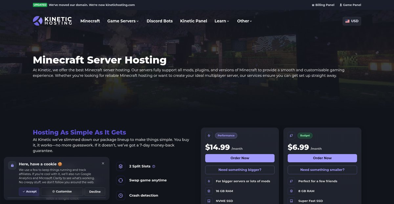Click the Performance plan badge
Viewport: 394px width, 204px height.
pyautogui.click(x=226, y=136)
